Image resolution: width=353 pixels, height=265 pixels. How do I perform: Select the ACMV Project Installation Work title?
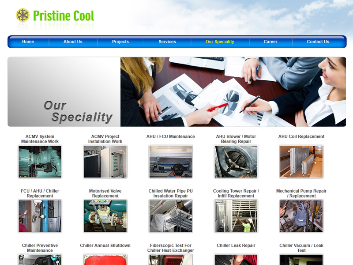105,139
